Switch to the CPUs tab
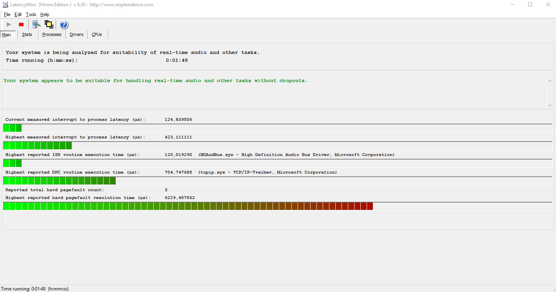556x292 pixels. (x=97, y=34)
